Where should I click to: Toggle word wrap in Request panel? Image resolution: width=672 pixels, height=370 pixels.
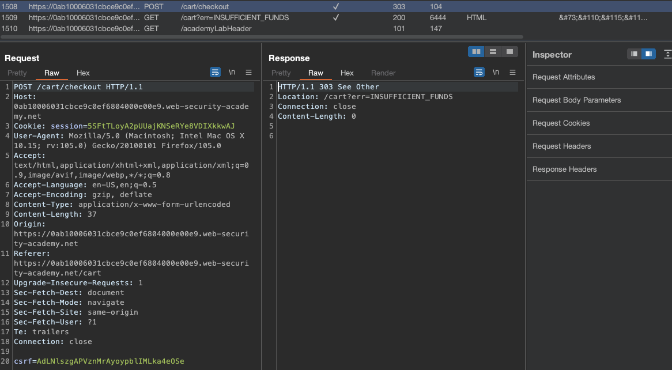(215, 73)
